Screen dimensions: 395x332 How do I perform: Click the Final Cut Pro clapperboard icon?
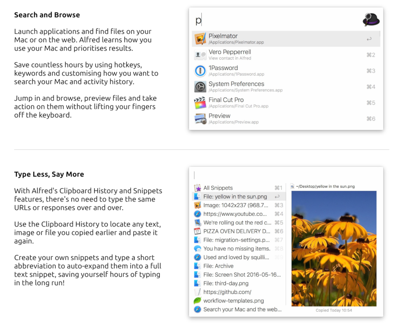click(200, 103)
